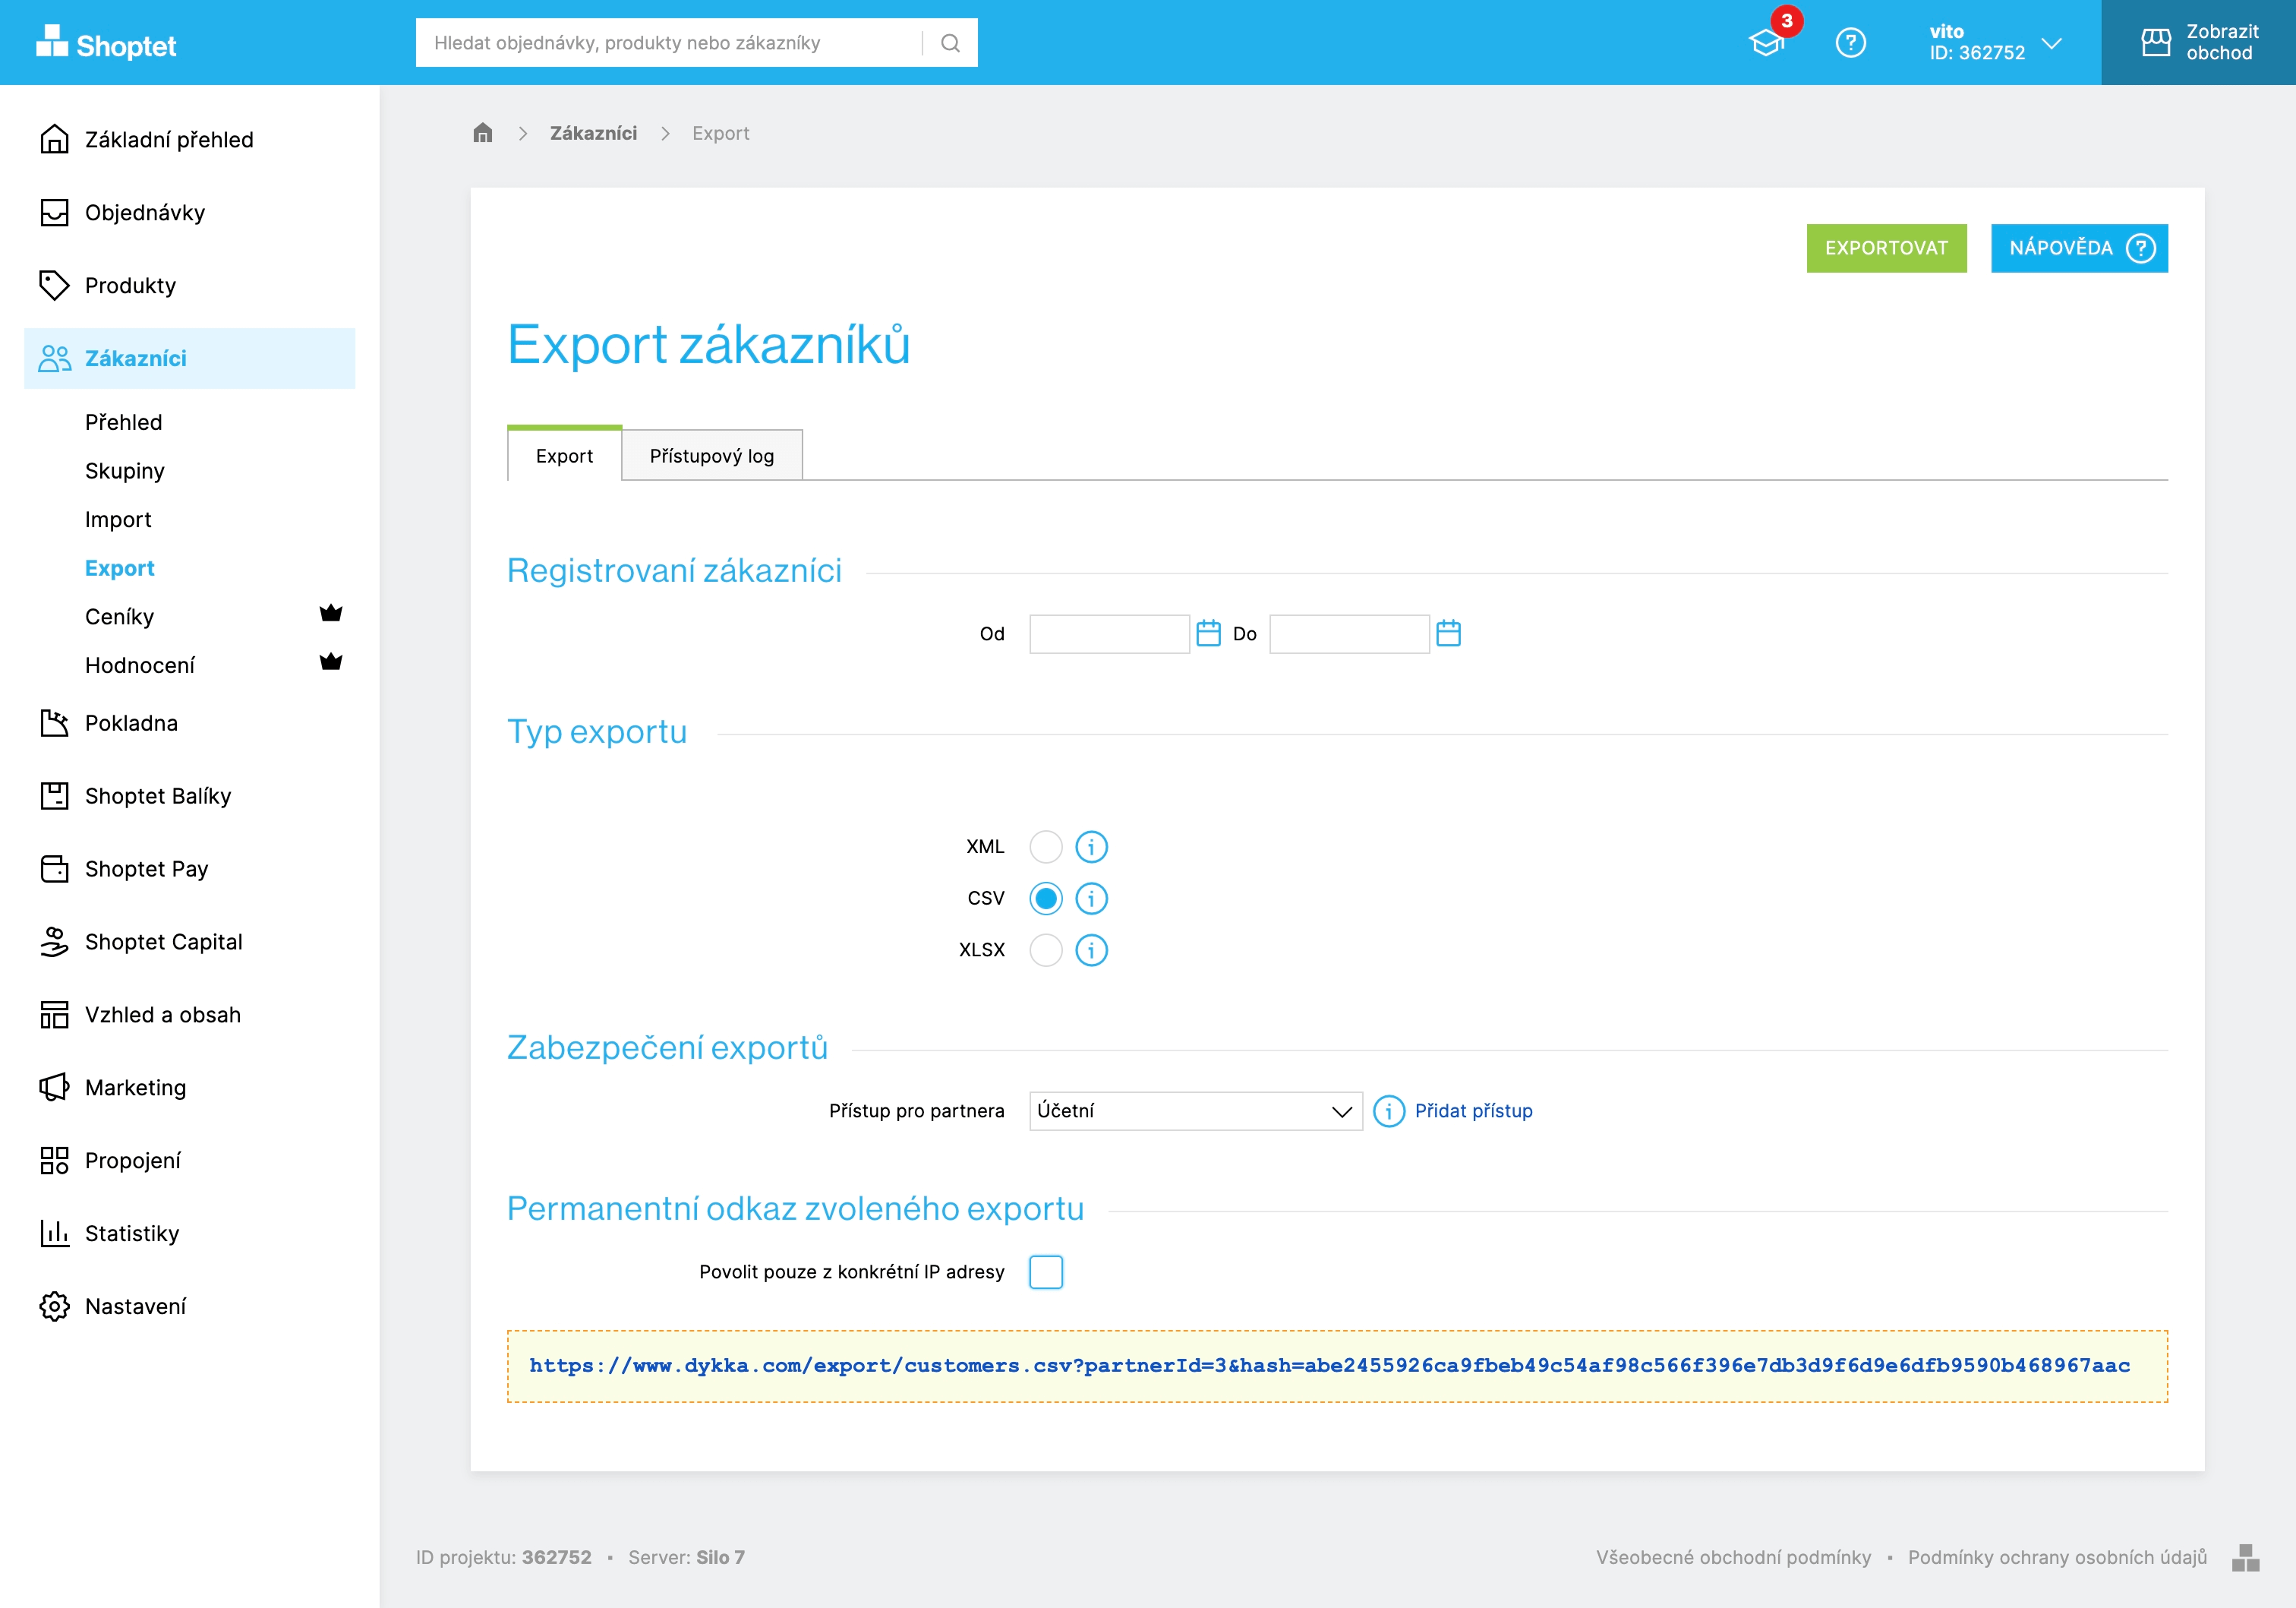Open the 'Do' date calendar picker
This screenshot has width=2296, height=1608.
[1448, 633]
